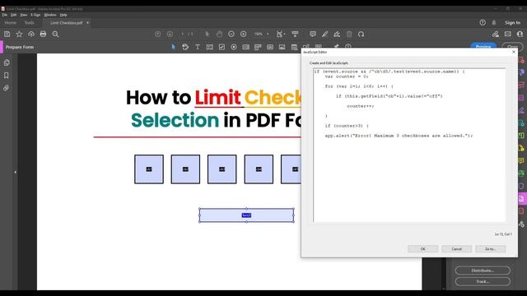The height and width of the screenshot is (296, 527).
Task: Click the Print icon
Action: point(43,35)
